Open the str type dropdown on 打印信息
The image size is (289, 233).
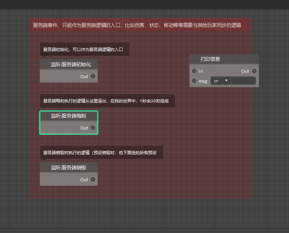(220, 81)
